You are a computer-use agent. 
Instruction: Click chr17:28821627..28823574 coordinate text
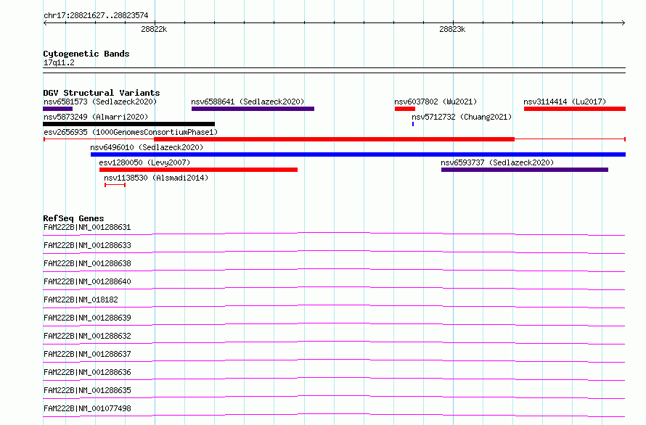tap(96, 15)
